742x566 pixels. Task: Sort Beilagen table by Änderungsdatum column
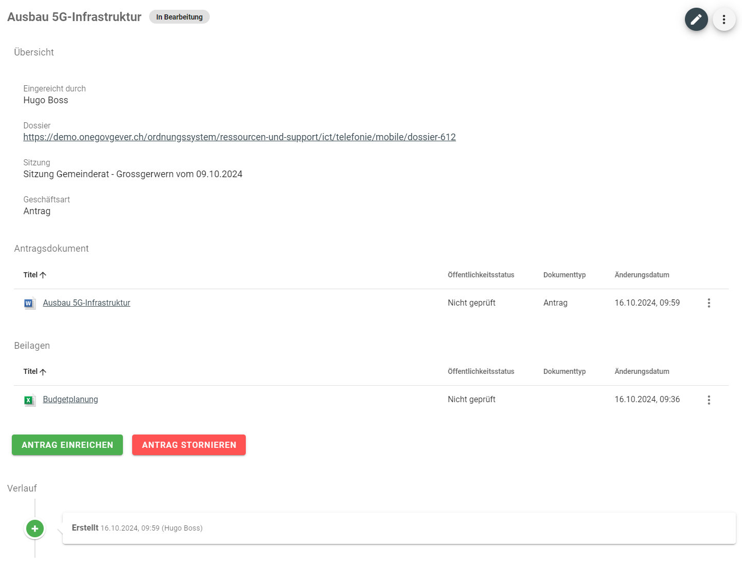click(x=642, y=372)
